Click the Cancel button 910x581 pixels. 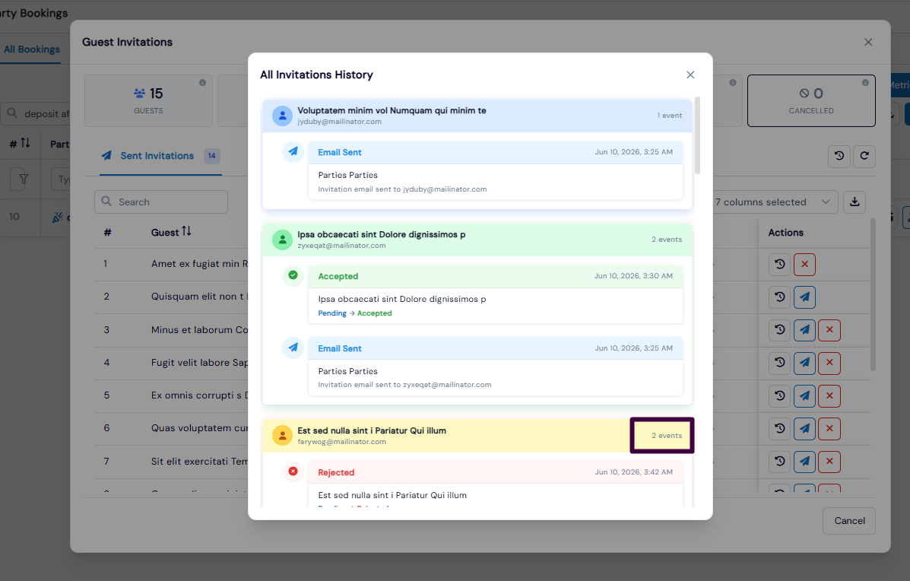click(x=849, y=521)
